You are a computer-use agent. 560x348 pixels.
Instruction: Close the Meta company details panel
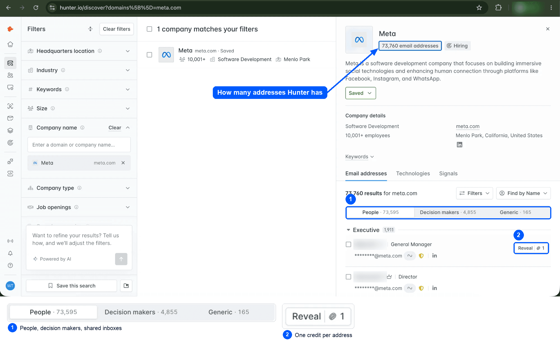548,29
